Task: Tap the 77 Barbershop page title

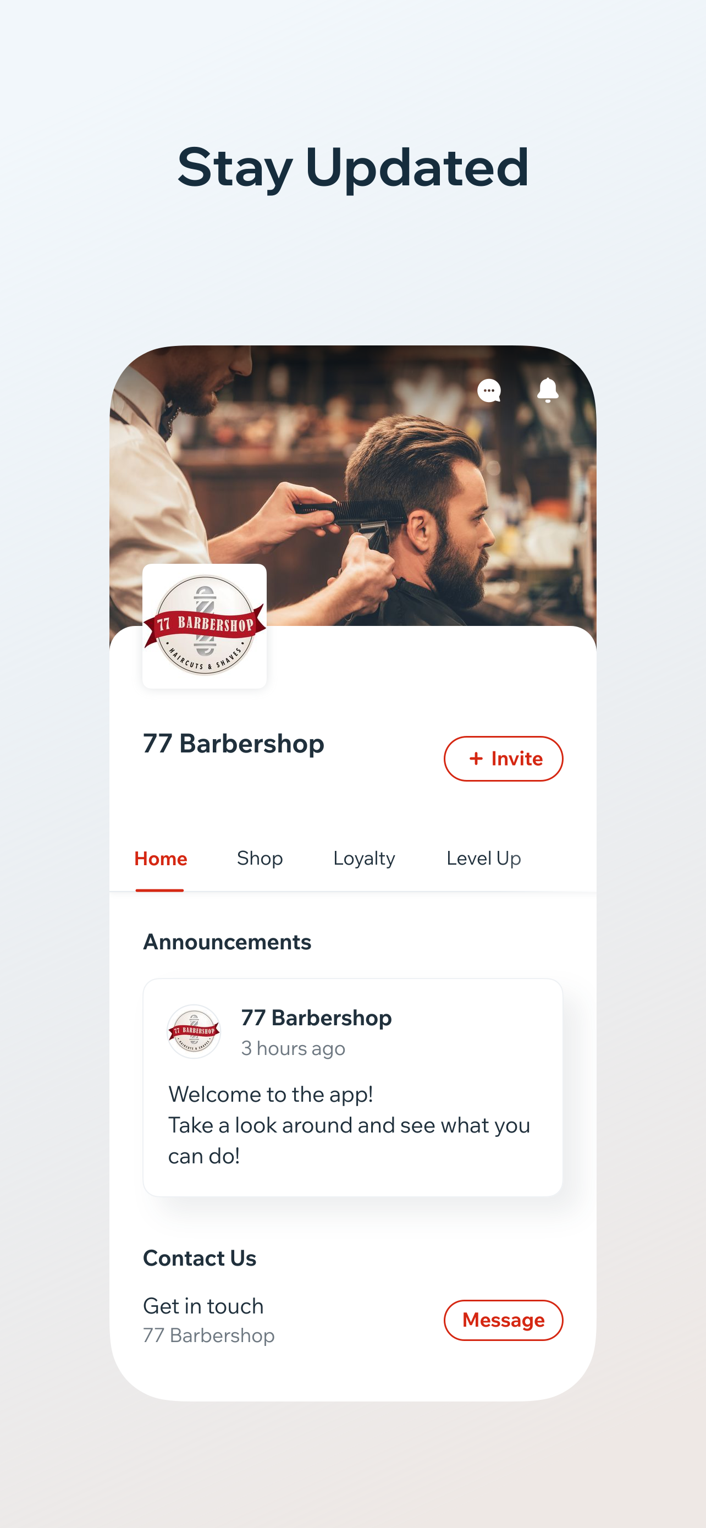Action: point(234,743)
